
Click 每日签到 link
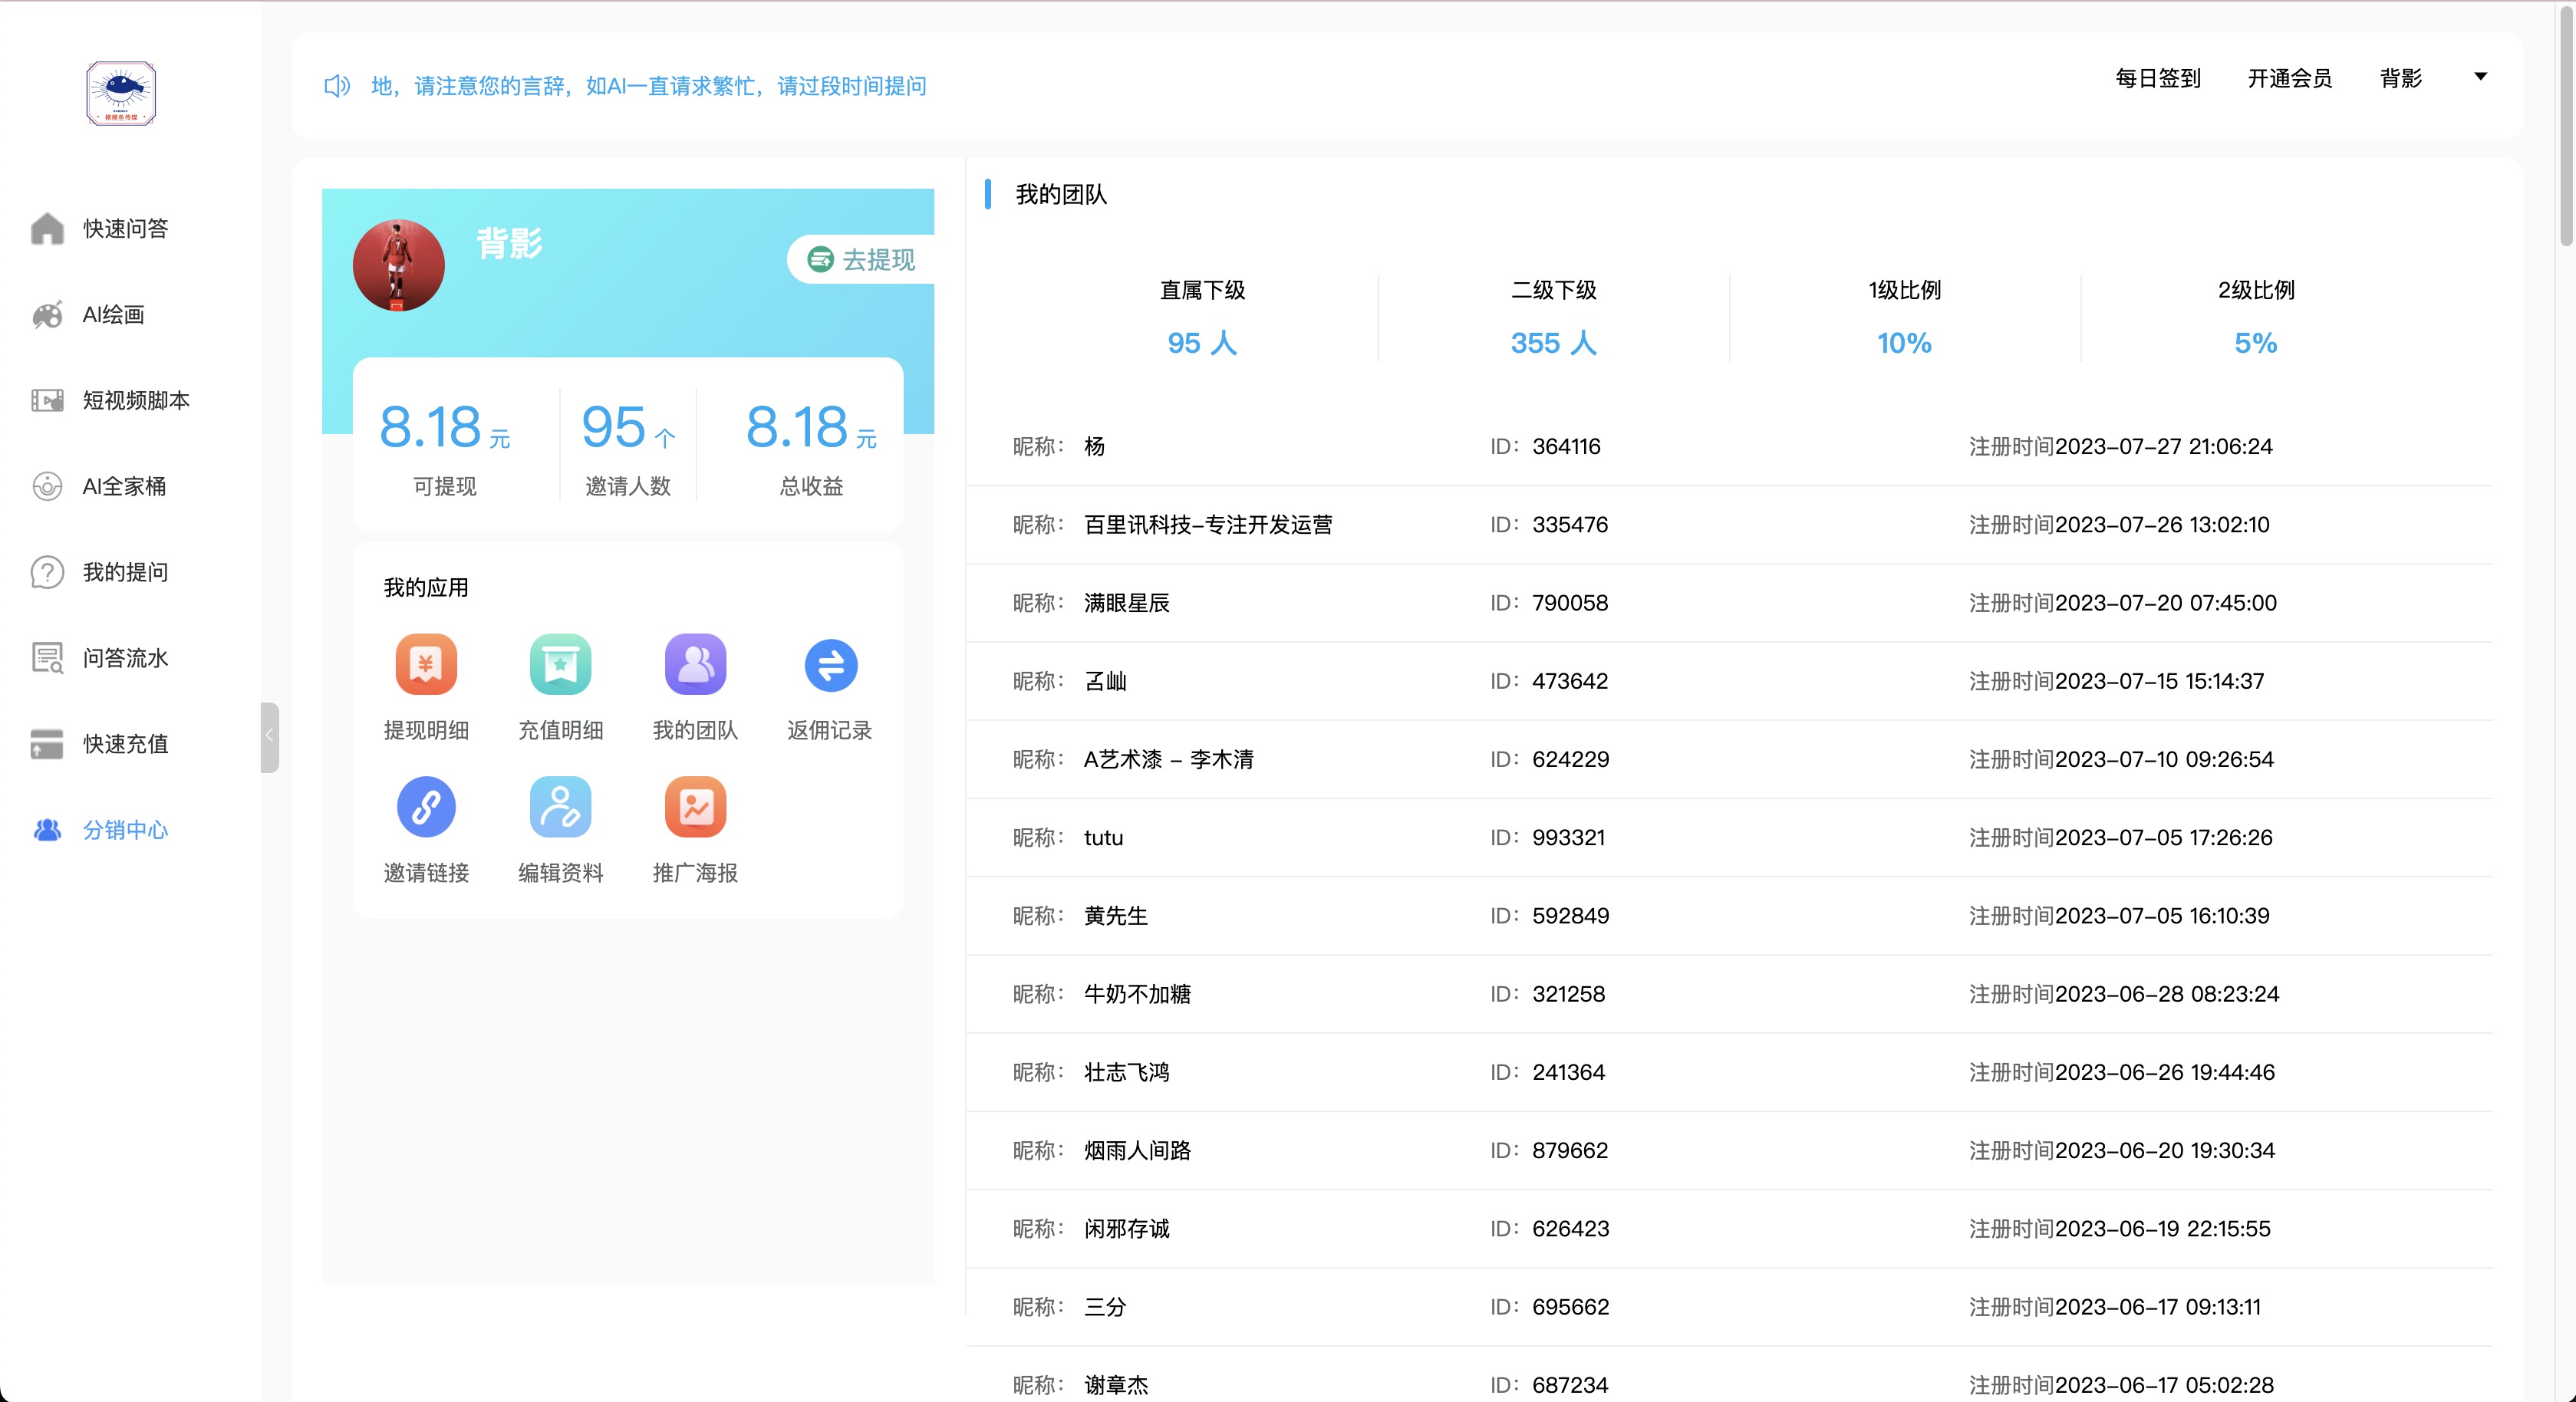coord(2158,78)
